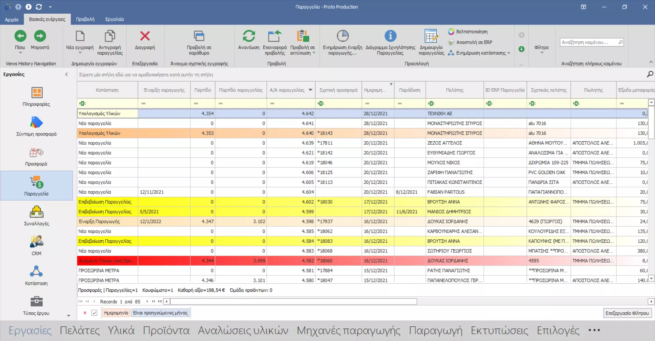Open Διάγραμμα Ιχνηλάτησης Παραγγελίας info icon
The width and height of the screenshot is (655, 341).
pyautogui.click(x=390, y=36)
